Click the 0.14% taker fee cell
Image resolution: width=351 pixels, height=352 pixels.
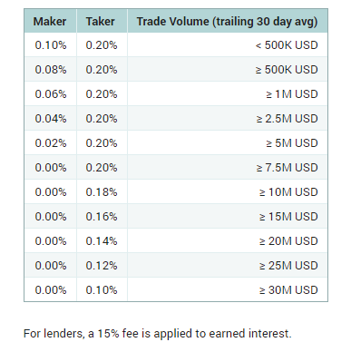pos(102,241)
